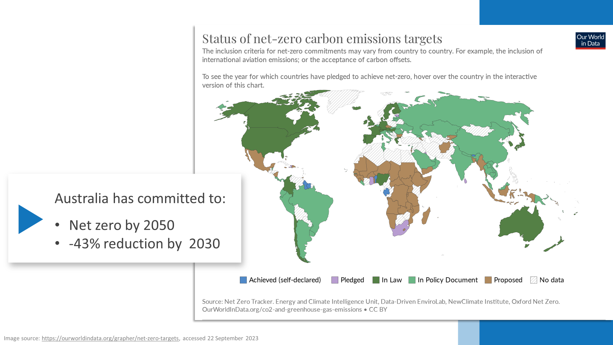Click the "accessed 22 September 2023" text
Image resolution: width=613 pixels, height=345 pixels.
coord(220,338)
